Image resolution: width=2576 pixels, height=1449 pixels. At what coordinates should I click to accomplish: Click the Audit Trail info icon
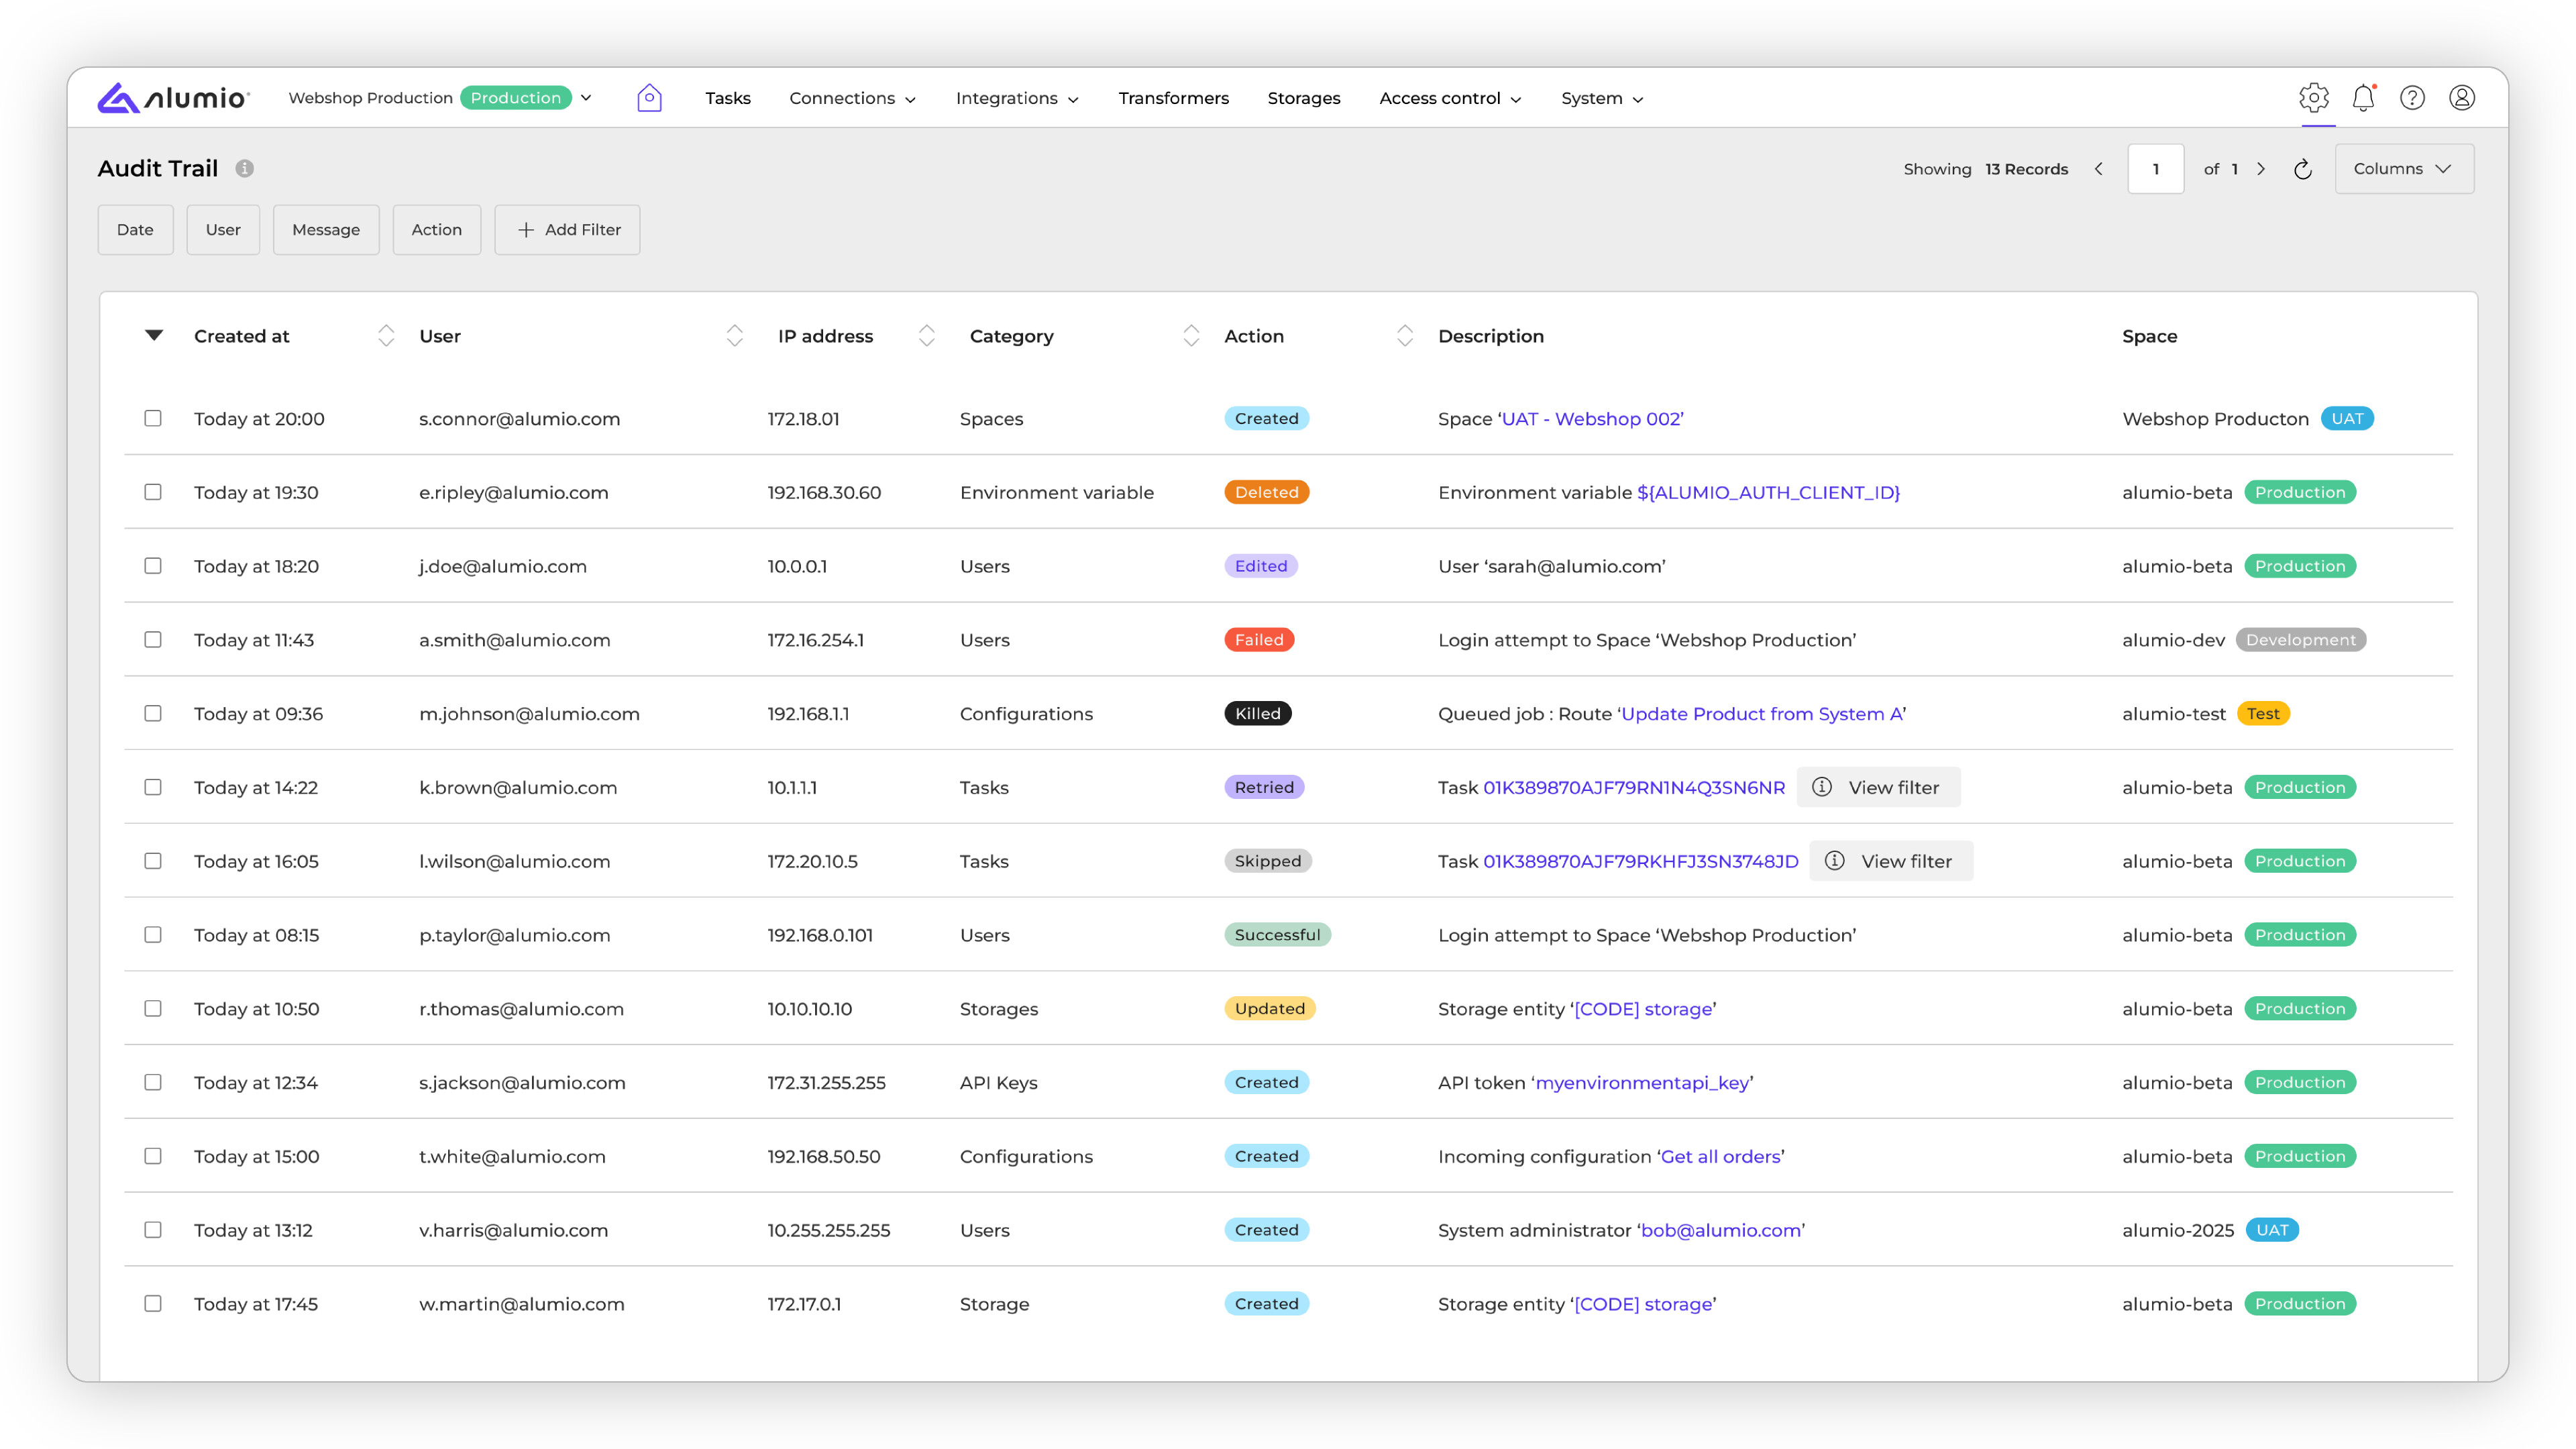(244, 169)
